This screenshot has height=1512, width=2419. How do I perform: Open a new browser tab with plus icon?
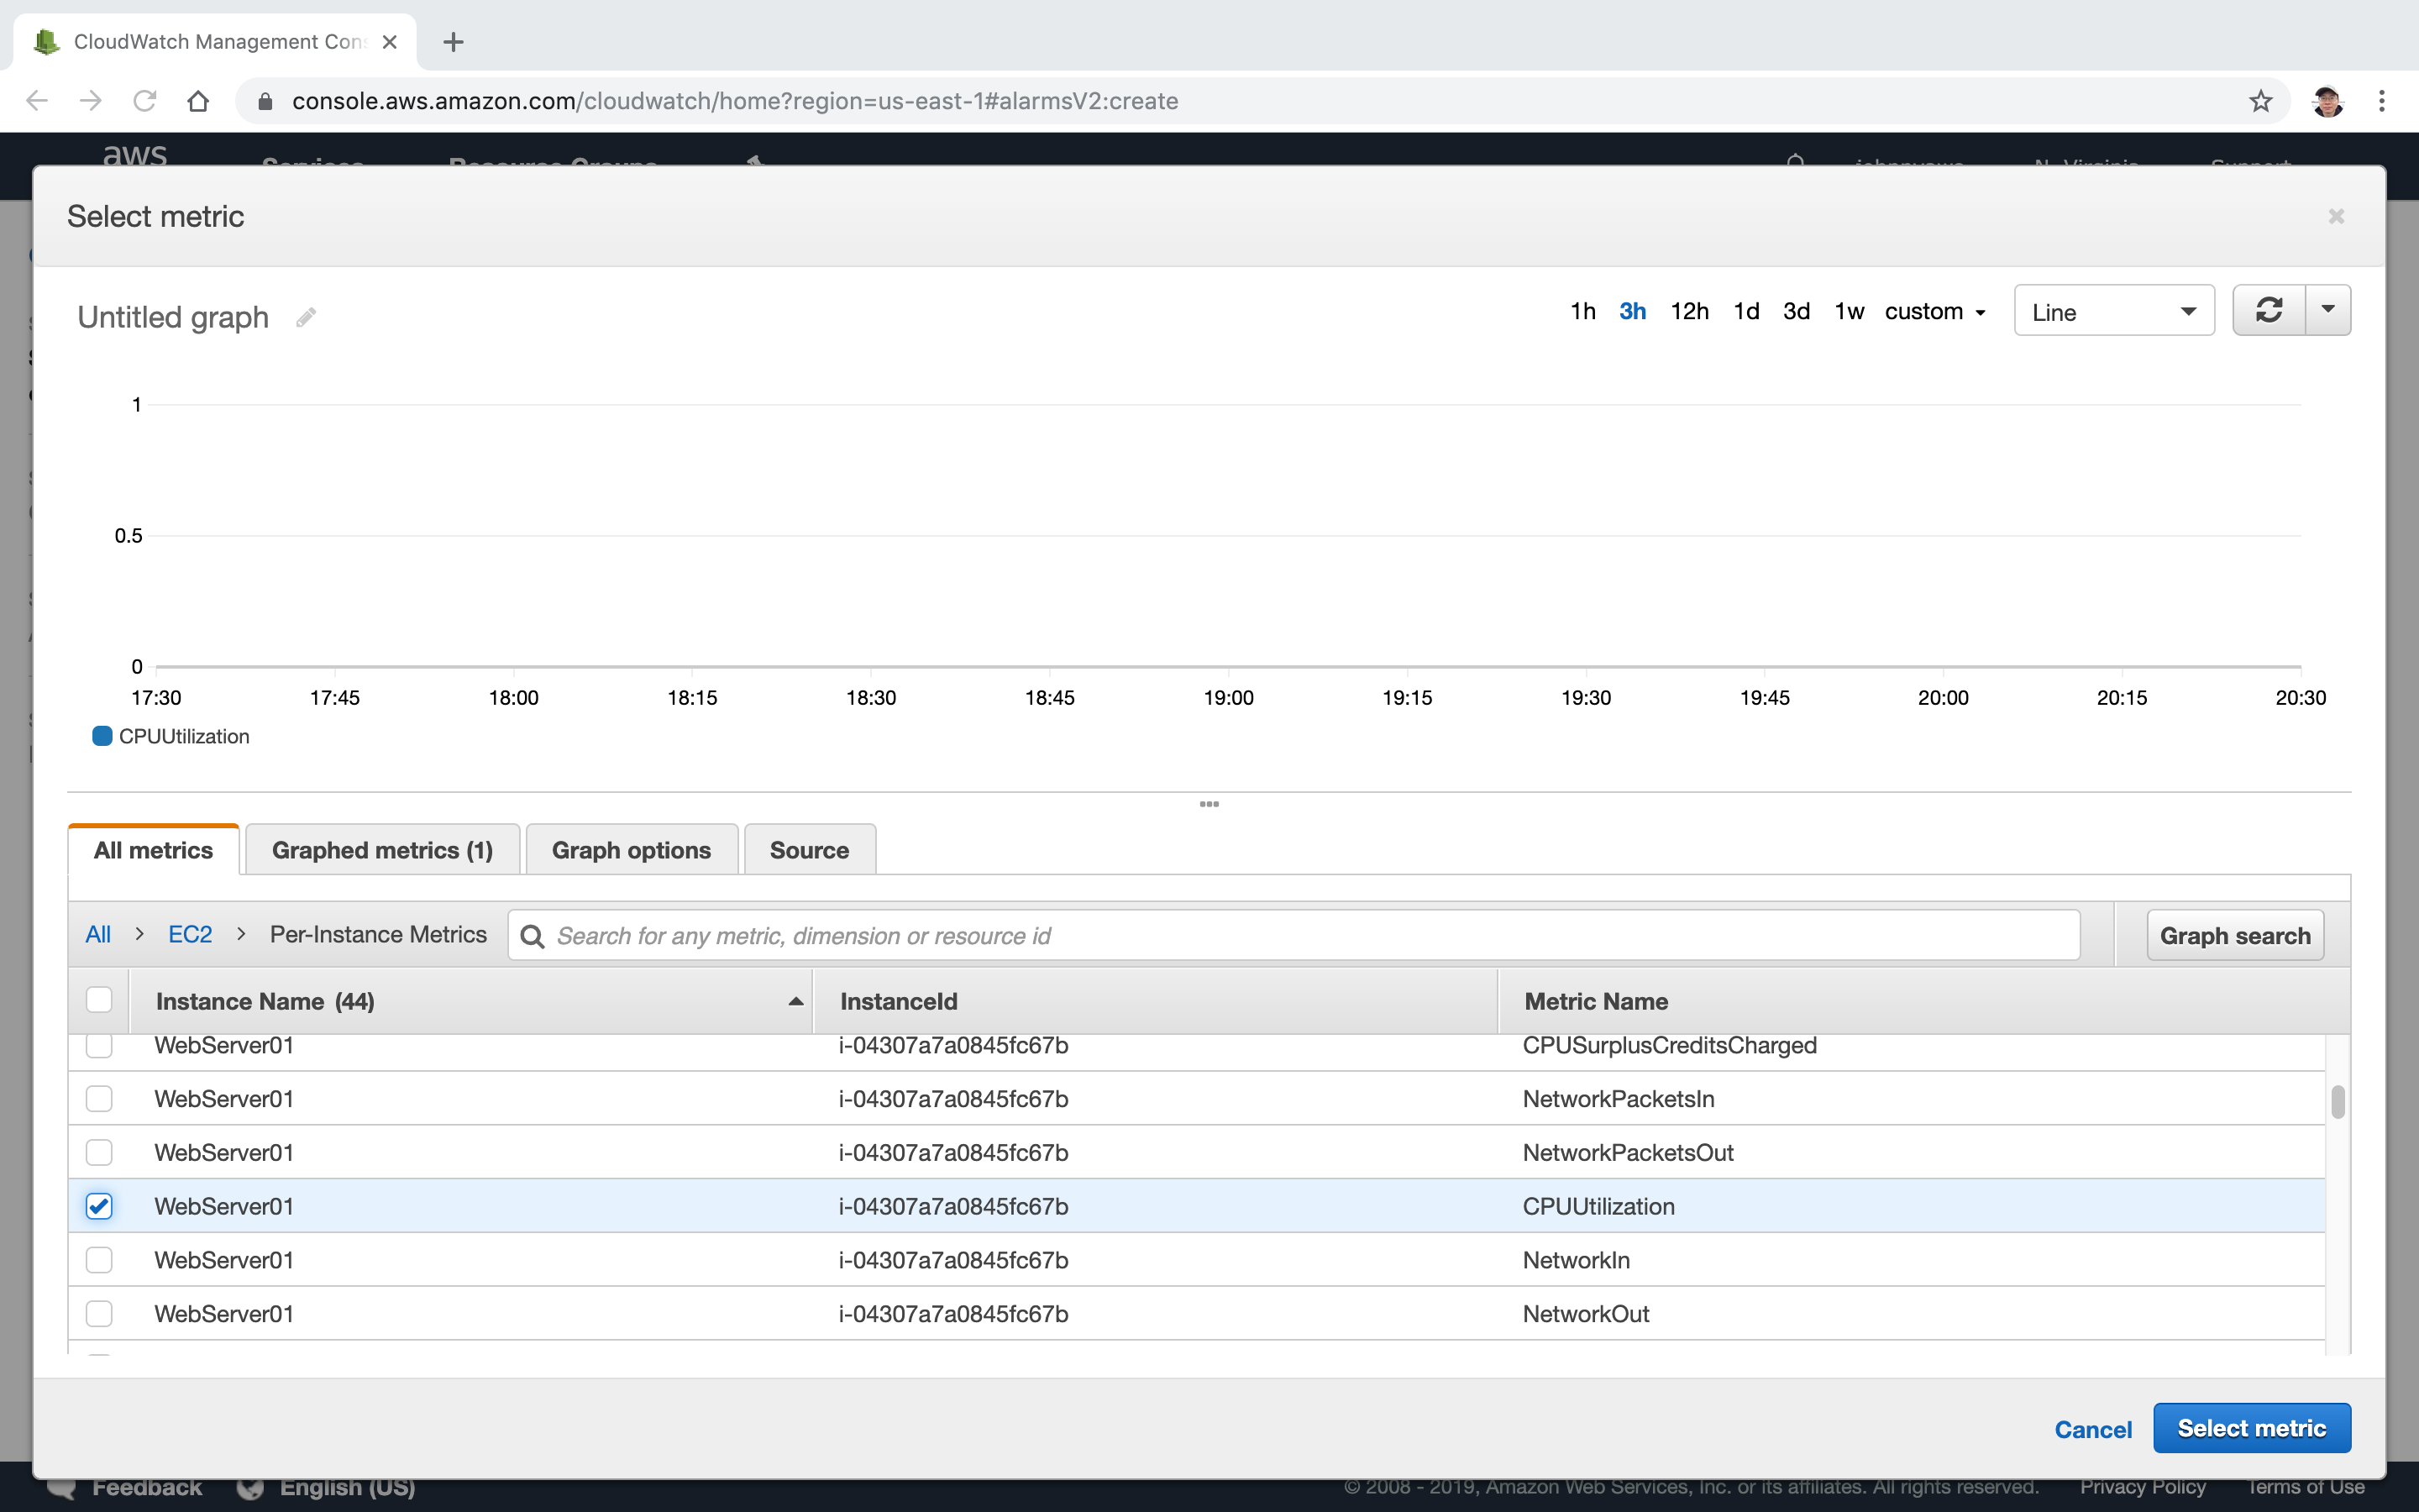point(453,42)
